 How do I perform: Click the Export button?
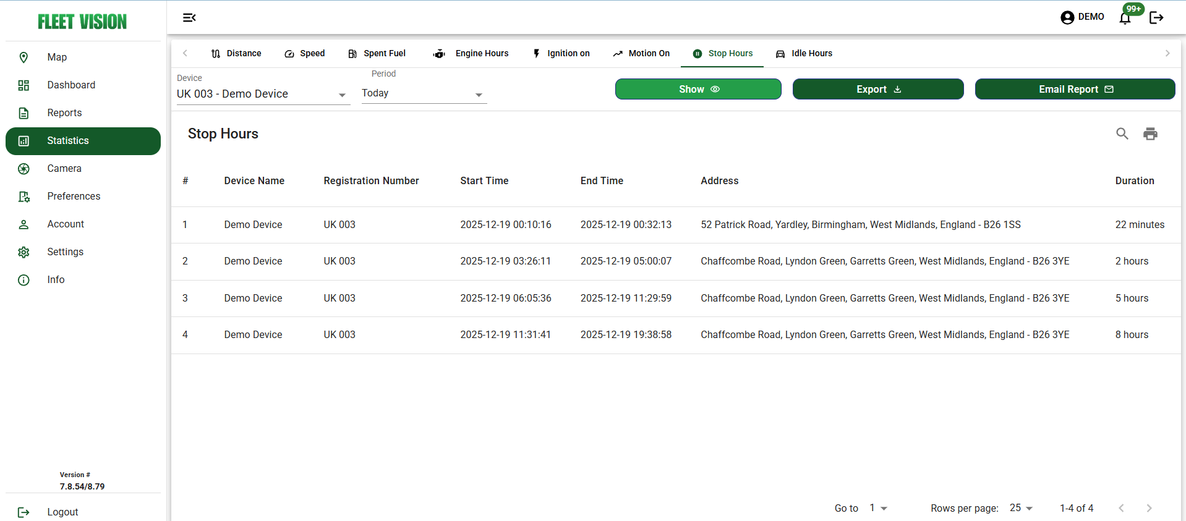click(877, 89)
